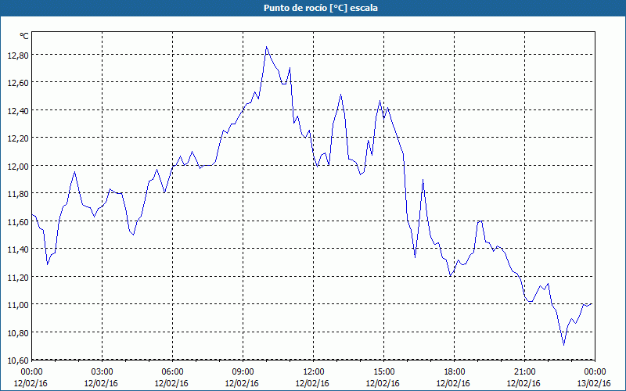626x391 pixels.
Task: Click the 11,60 y-axis label
Action: pos(18,222)
